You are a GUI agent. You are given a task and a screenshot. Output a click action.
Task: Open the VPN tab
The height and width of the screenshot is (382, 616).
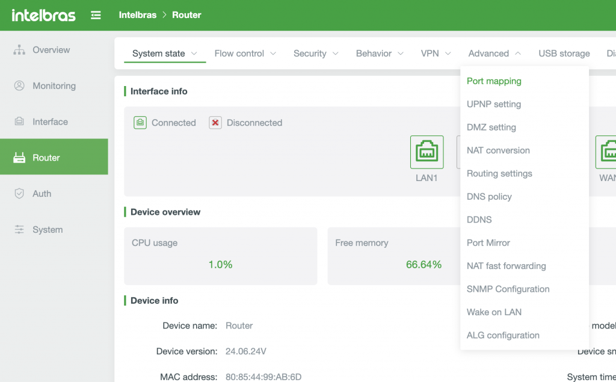(x=430, y=54)
